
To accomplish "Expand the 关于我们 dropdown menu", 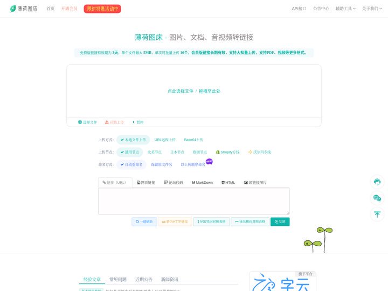I will coord(372,9).
